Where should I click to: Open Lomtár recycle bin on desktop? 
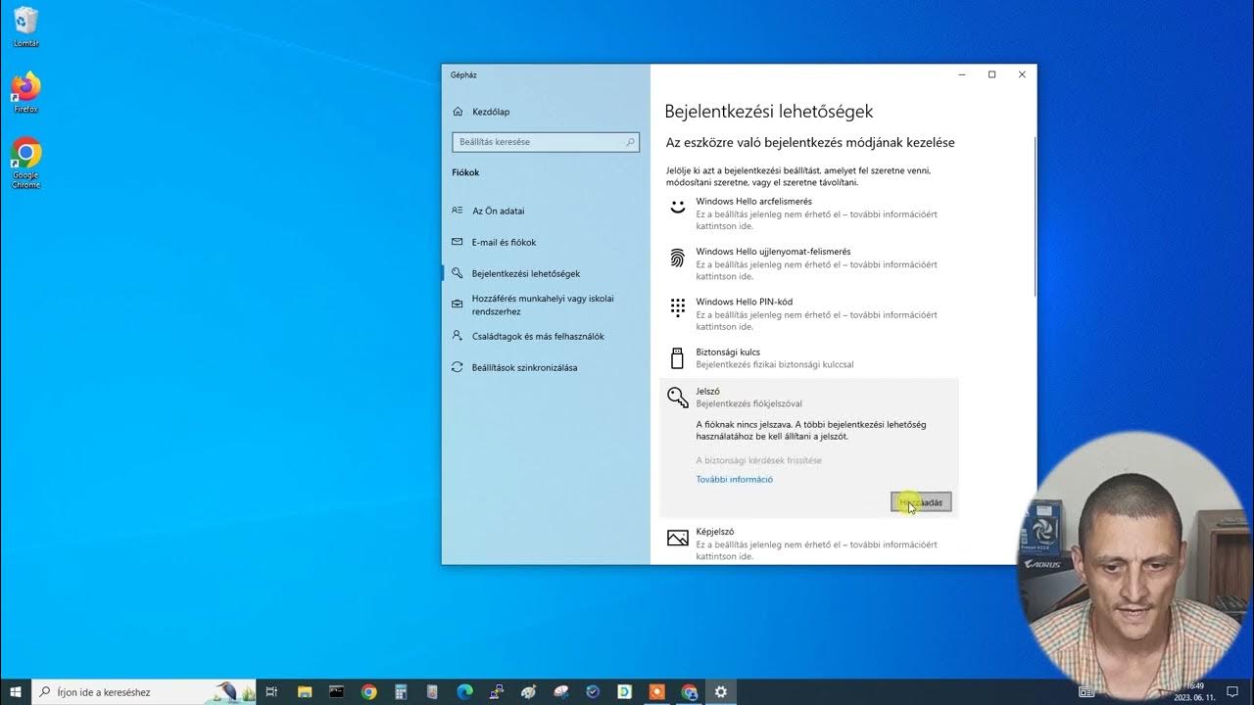click(x=26, y=26)
